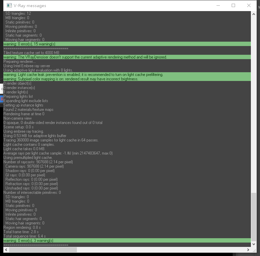
Task: Click 'Shadow rays: 0' line
Action: pyautogui.click(x=30, y=171)
